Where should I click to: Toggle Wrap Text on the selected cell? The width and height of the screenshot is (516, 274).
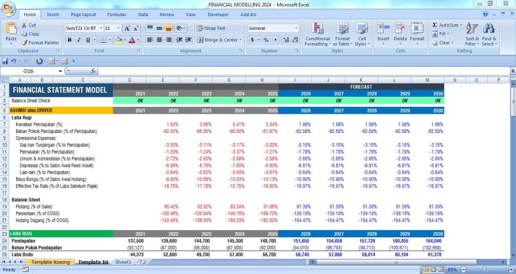(211, 28)
